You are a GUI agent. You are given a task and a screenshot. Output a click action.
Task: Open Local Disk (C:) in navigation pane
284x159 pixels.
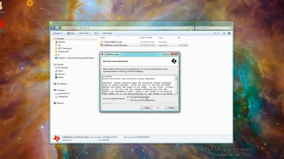pos(64,93)
